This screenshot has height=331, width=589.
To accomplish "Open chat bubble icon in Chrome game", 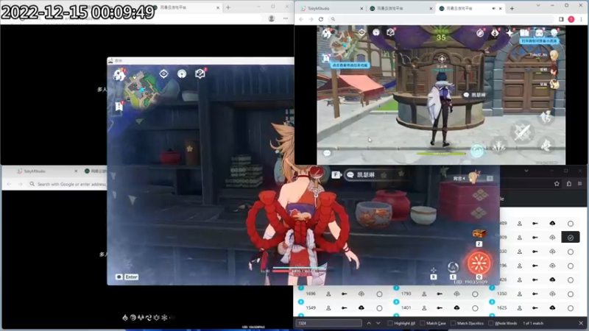I will coord(327,153).
